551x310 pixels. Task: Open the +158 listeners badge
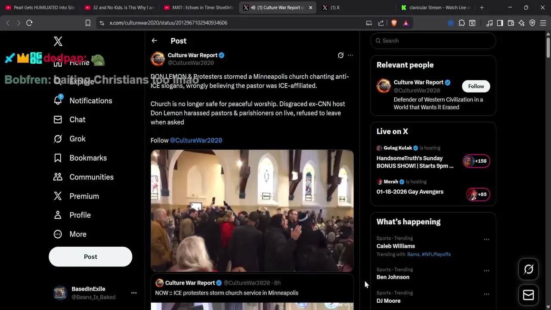[476, 161]
